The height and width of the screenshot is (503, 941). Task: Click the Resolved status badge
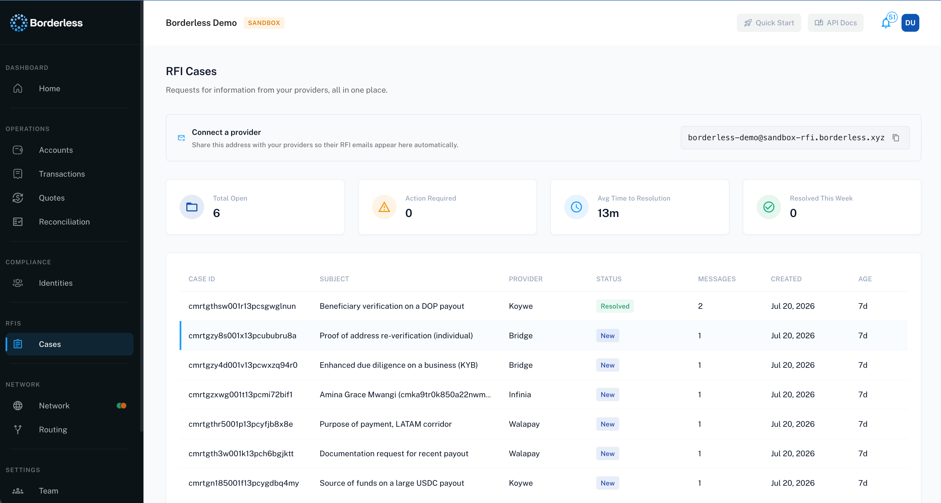615,306
